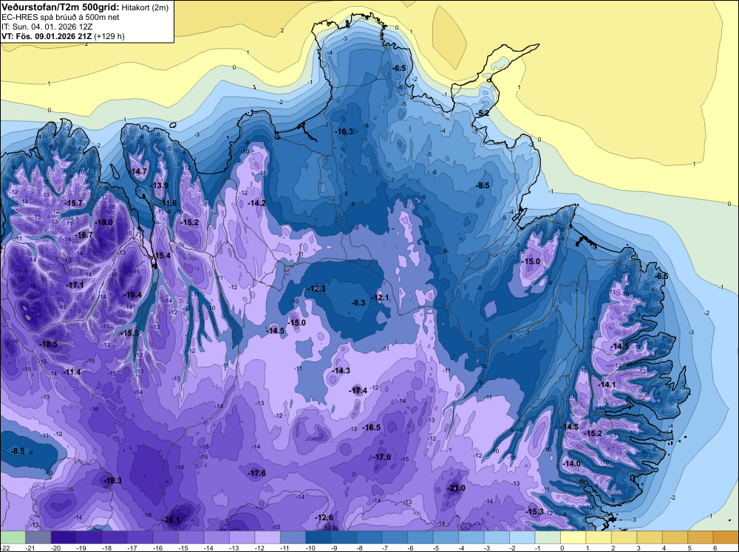Screen dimensions: 739x552
Task: Click the -5 legend color swatch
Action: tap(446, 537)
